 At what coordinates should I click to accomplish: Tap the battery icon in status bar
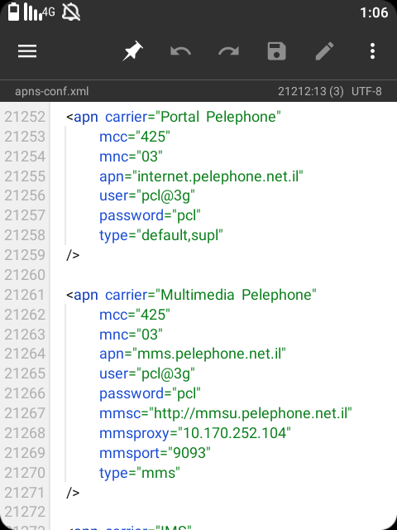tap(13, 12)
